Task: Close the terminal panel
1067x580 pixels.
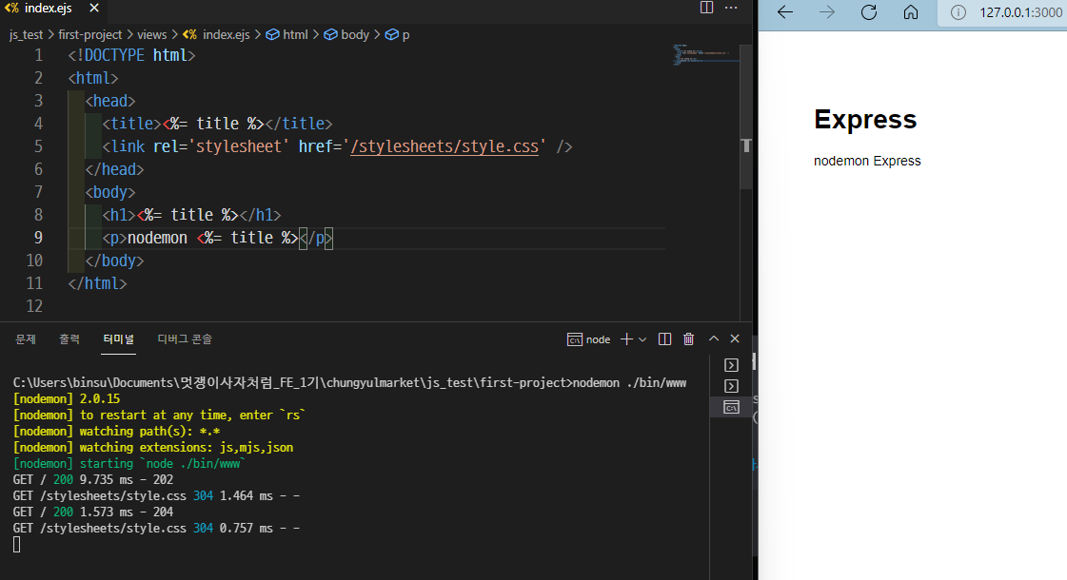Action: (735, 338)
